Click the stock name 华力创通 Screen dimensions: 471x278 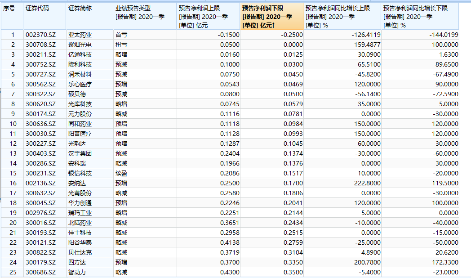80,203
